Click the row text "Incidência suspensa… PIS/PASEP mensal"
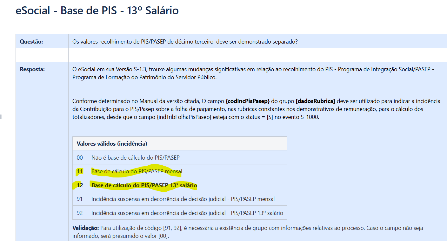Viewport: 447px width, 241px height. pyautogui.click(x=183, y=199)
